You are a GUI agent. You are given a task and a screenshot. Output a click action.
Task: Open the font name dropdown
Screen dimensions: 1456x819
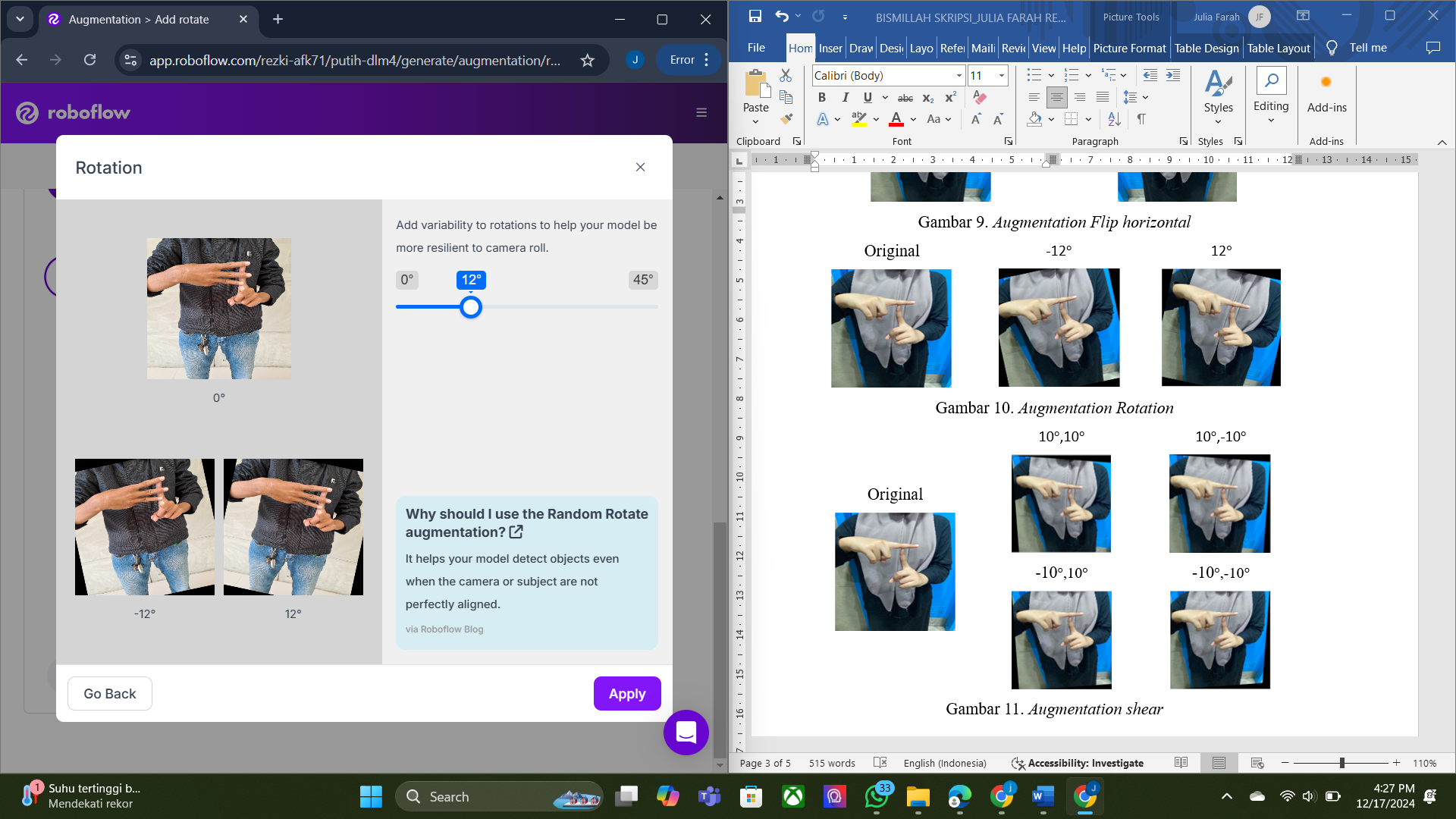pos(959,76)
